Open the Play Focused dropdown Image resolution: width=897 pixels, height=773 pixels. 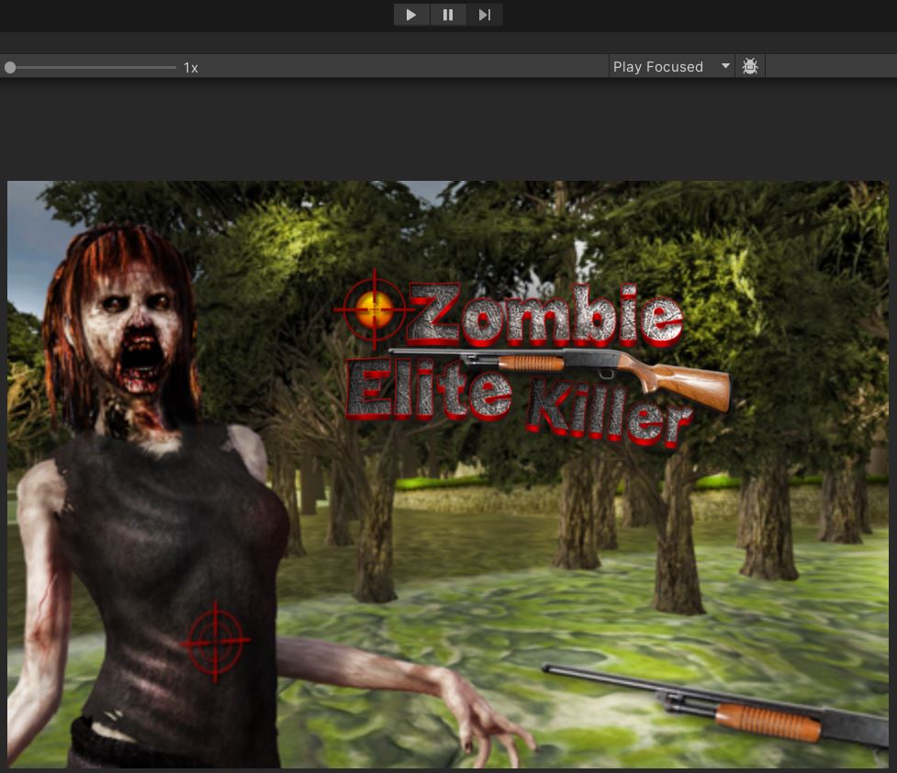pyautogui.click(x=671, y=66)
